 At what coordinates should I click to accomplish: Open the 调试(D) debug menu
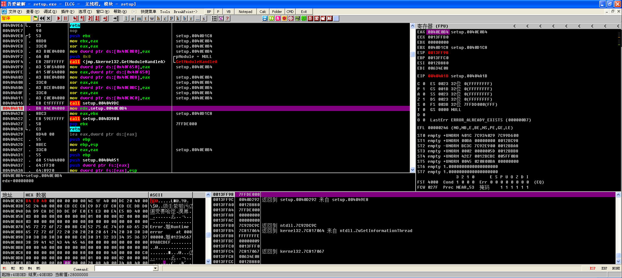[50, 12]
